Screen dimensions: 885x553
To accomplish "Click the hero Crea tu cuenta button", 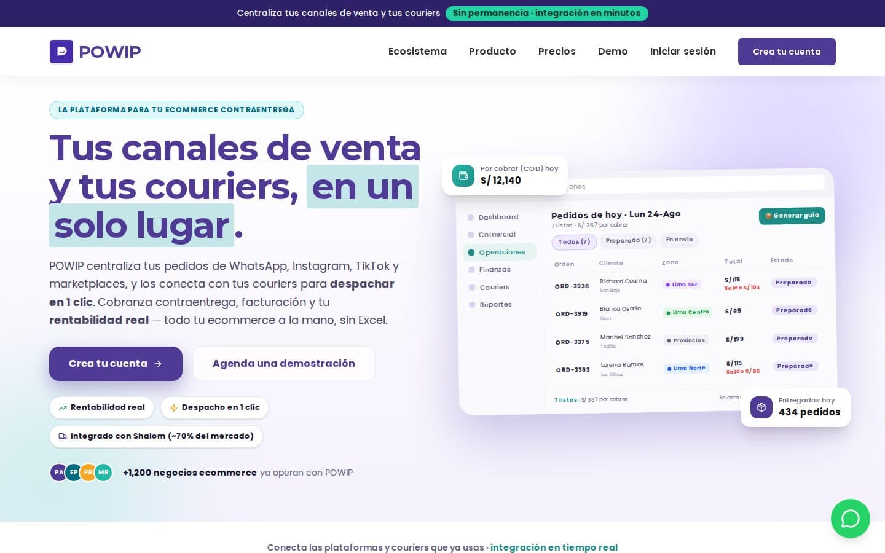I will pos(116,364).
